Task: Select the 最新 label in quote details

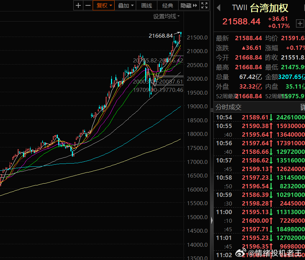Action: pyautogui.click(x=222, y=38)
